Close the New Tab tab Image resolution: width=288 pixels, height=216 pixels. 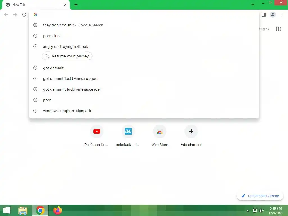point(65,5)
